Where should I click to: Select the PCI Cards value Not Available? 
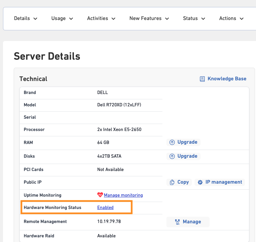click(110, 170)
